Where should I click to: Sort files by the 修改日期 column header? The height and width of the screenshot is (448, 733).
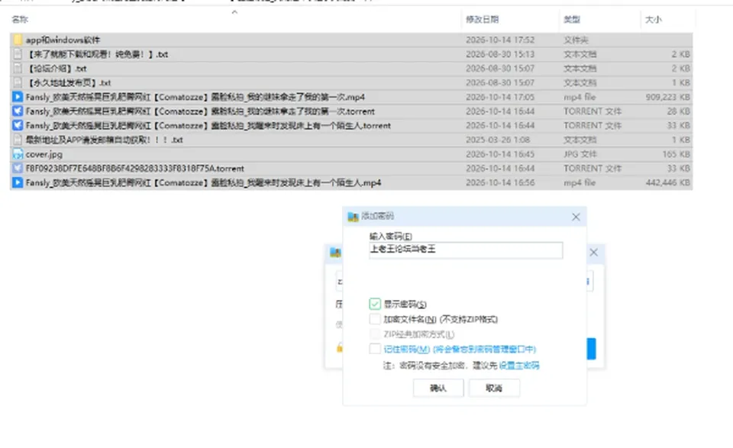point(482,19)
